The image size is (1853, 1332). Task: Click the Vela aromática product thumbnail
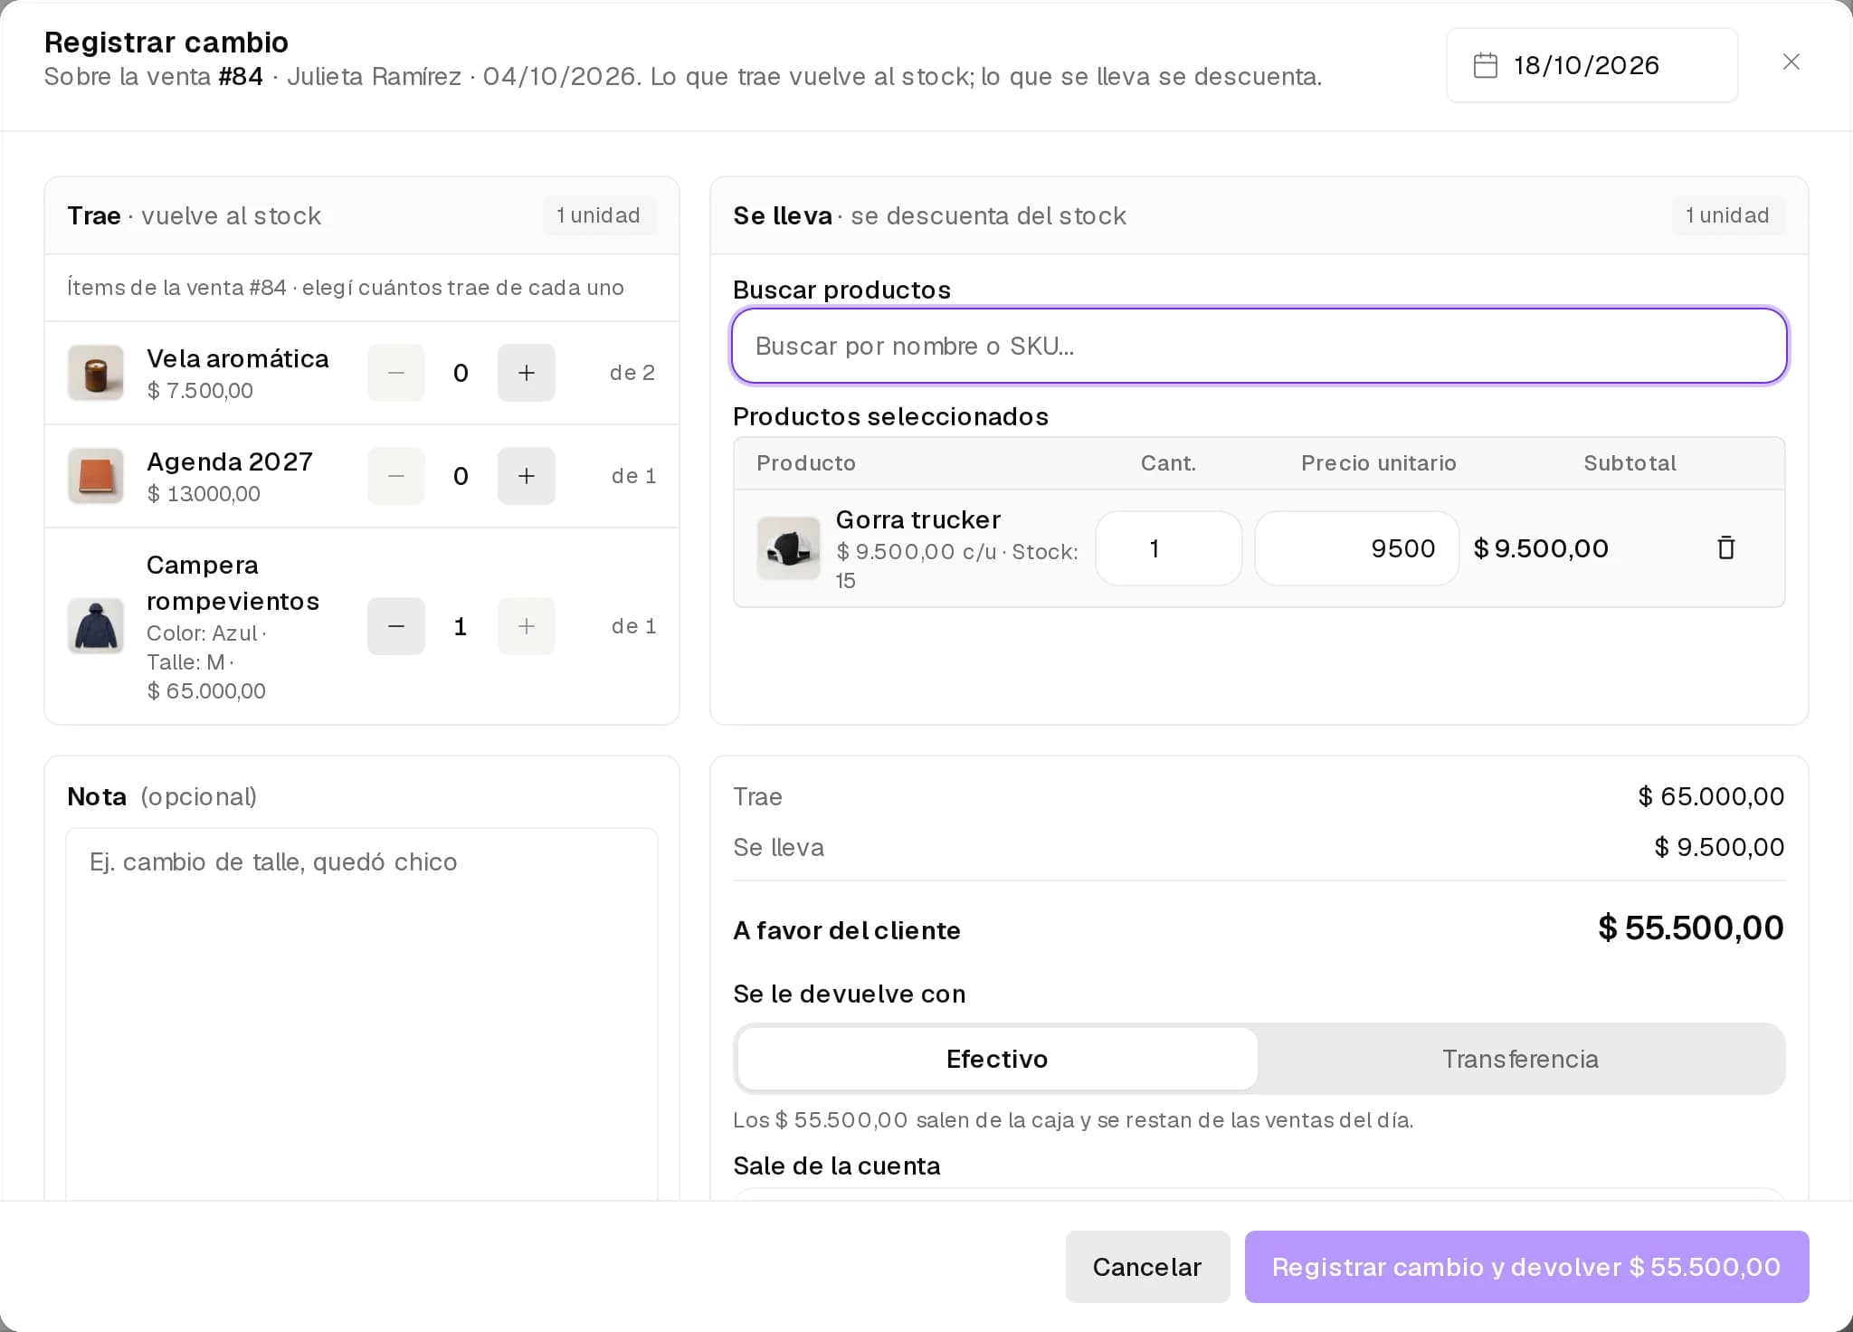(x=96, y=373)
